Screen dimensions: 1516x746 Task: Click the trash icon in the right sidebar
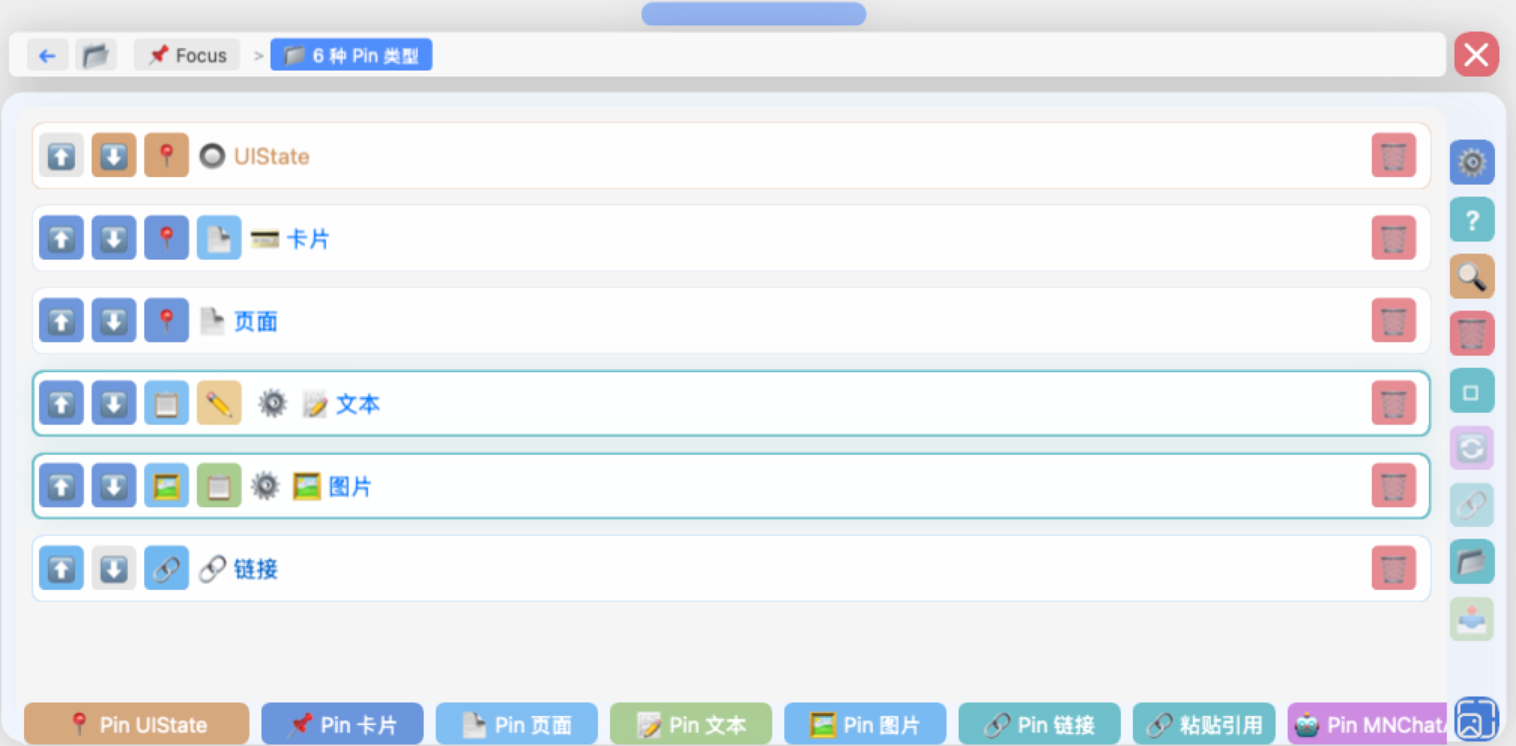pos(1471,332)
